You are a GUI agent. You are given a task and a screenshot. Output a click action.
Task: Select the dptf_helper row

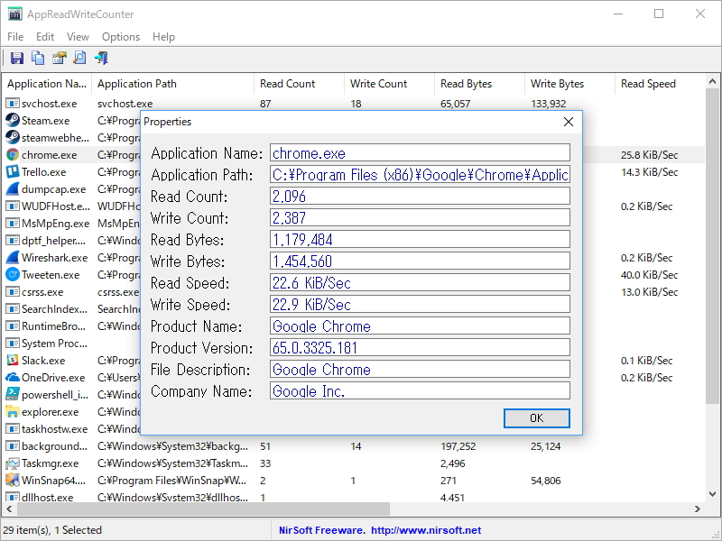71,241
